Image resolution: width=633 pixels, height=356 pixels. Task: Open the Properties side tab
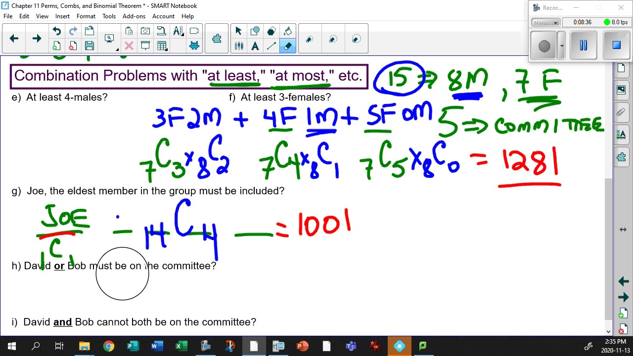(622, 134)
